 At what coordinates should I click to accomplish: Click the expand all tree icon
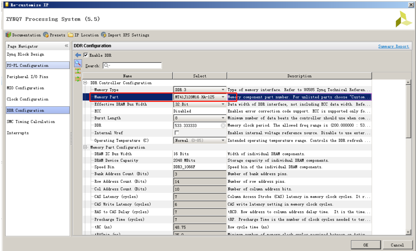[78, 79]
